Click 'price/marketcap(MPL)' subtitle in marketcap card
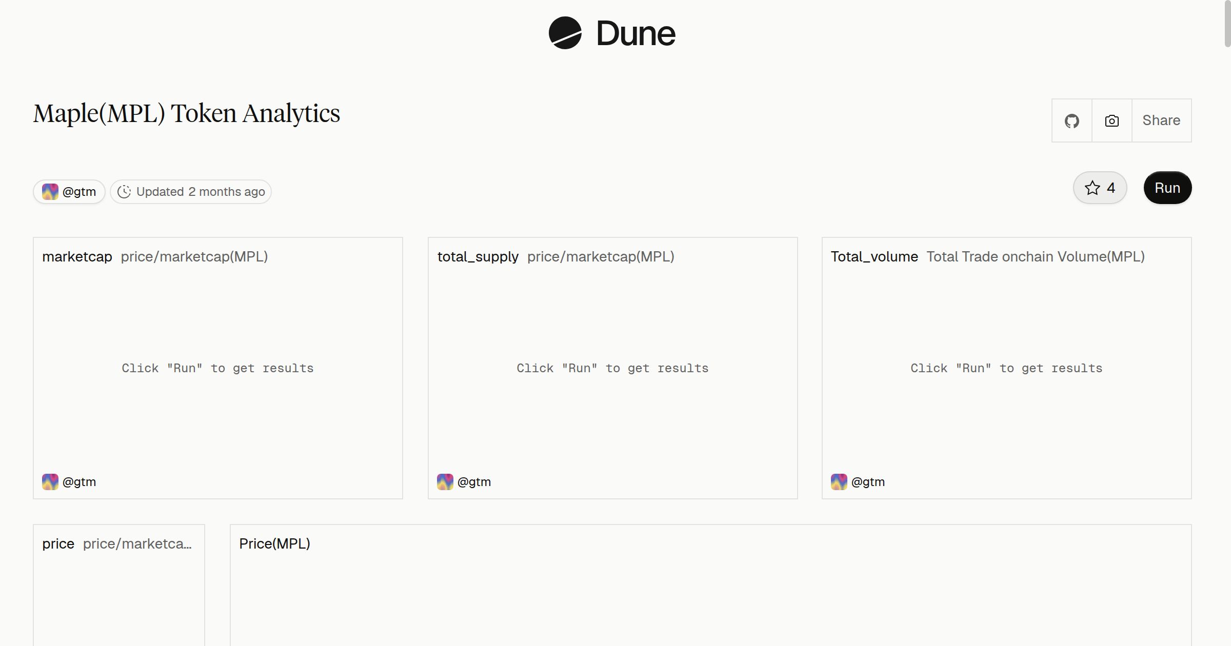Screen dimensions: 1231x646 [x=194, y=256]
